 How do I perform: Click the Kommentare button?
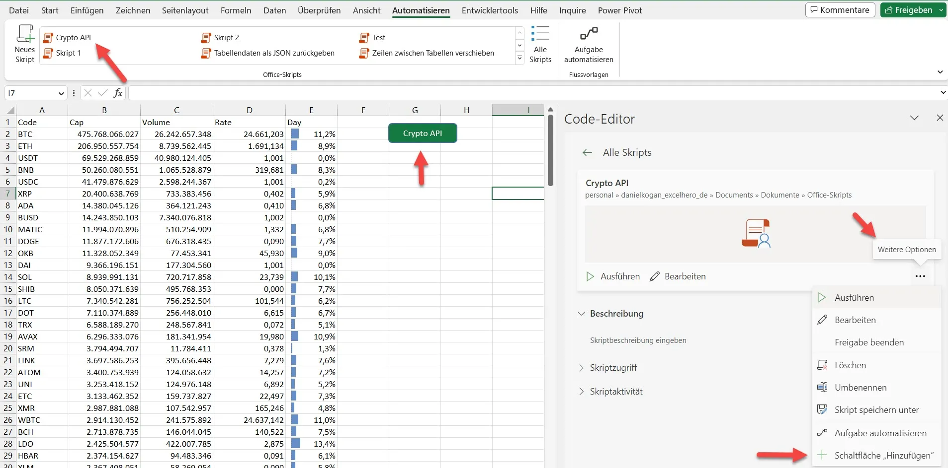point(840,10)
